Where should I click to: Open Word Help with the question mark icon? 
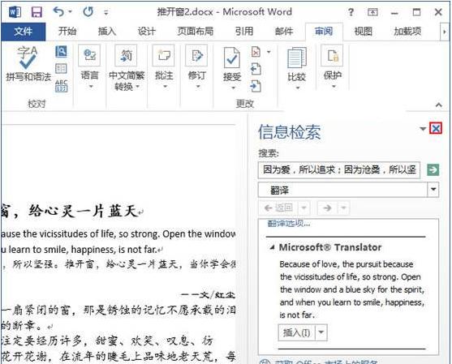[x=351, y=12]
